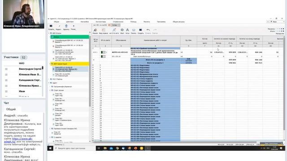Viewport: 287px width, 161px height.
Task: Switch to the Общий chat tab
Action: [11, 109]
